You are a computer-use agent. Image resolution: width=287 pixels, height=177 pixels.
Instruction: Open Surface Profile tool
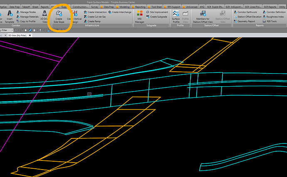(x=176, y=17)
